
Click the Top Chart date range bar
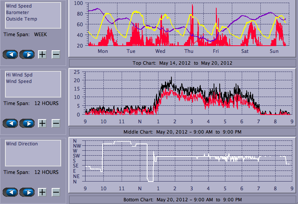(182, 63)
